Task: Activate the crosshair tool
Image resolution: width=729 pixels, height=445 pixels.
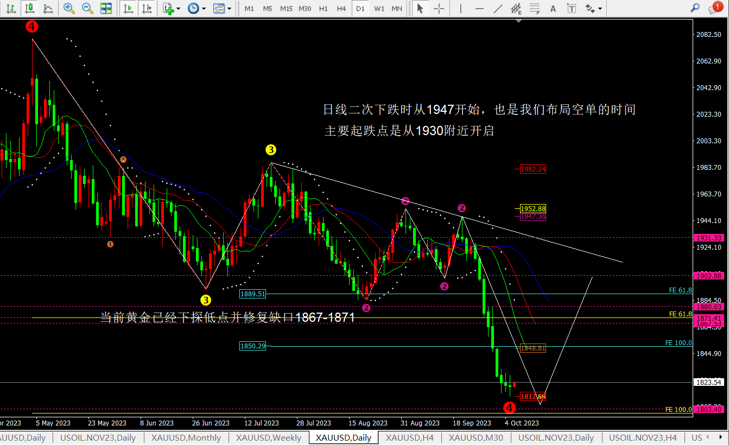Action: pyautogui.click(x=439, y=8)
